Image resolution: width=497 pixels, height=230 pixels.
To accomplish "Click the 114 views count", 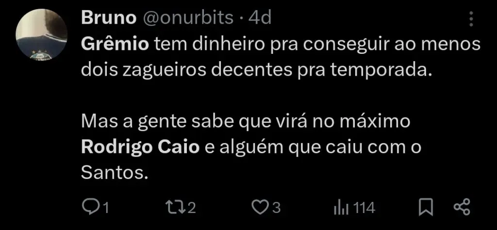I will click(x=364, y=208).
